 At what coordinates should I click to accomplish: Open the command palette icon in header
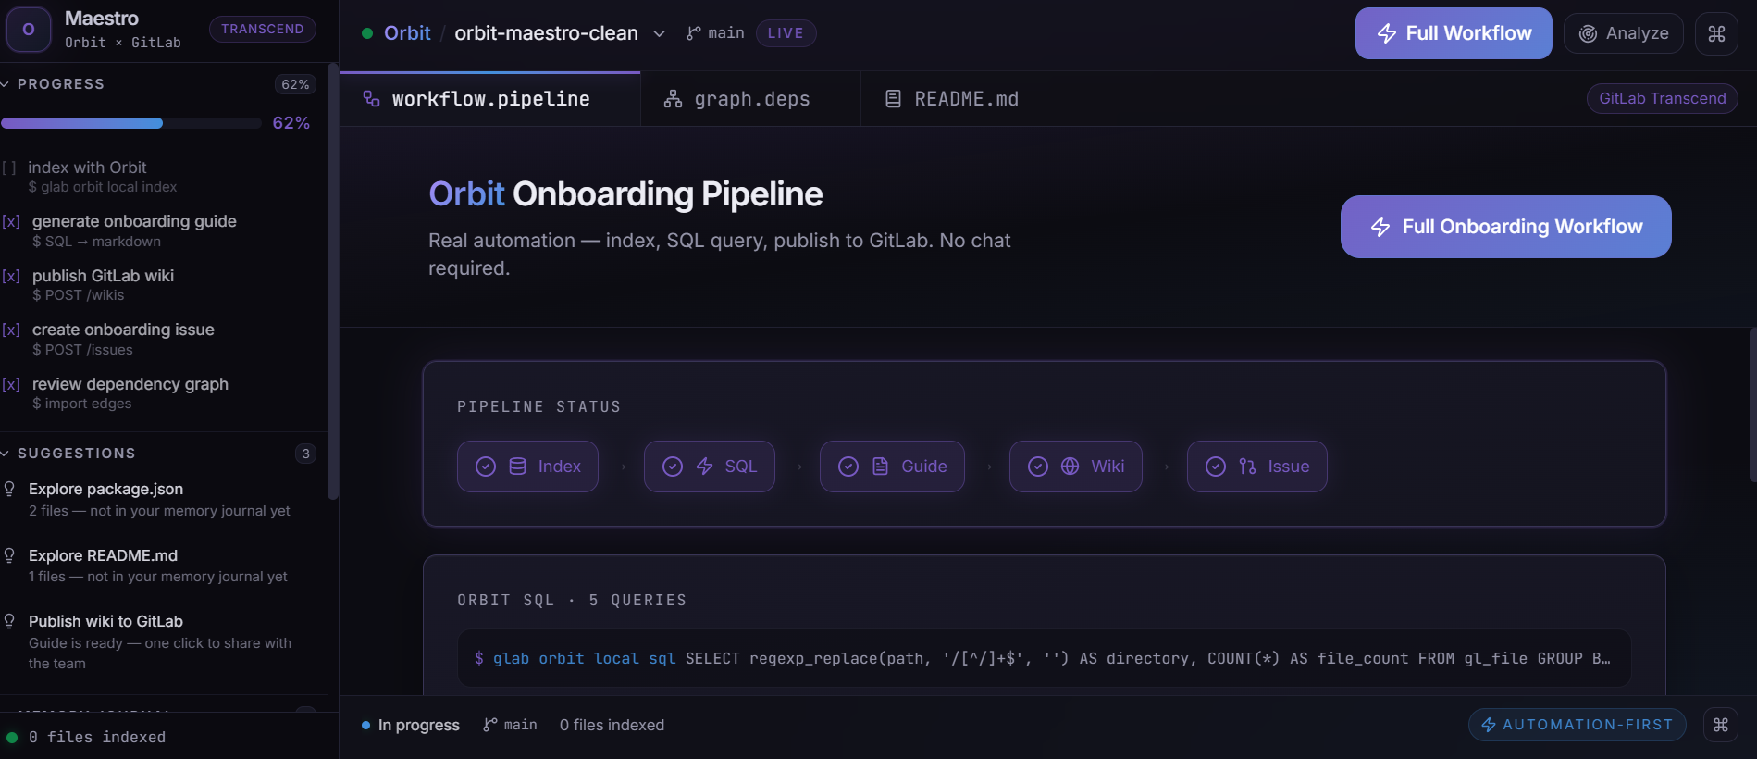click(1716, 33)
